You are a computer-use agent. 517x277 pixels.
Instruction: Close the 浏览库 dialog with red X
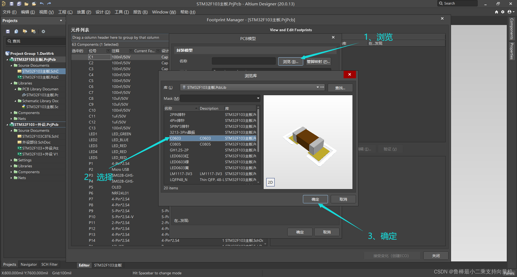(x=350, y=74)
